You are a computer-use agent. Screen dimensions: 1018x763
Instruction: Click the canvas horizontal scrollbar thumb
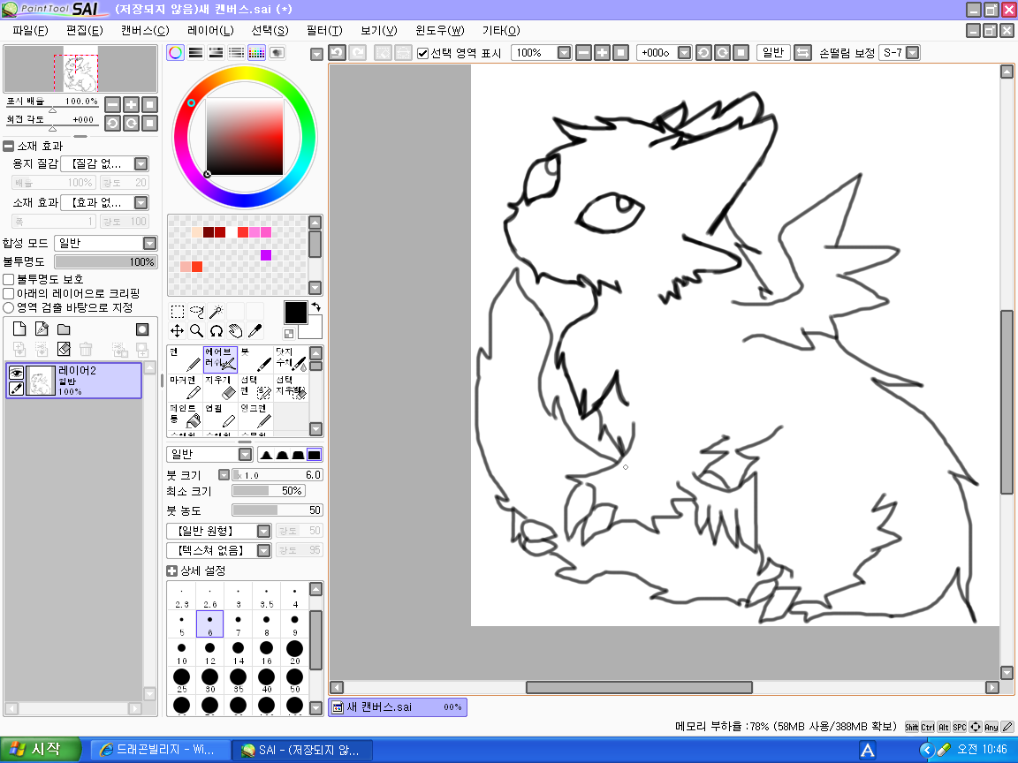coord(639,687)
